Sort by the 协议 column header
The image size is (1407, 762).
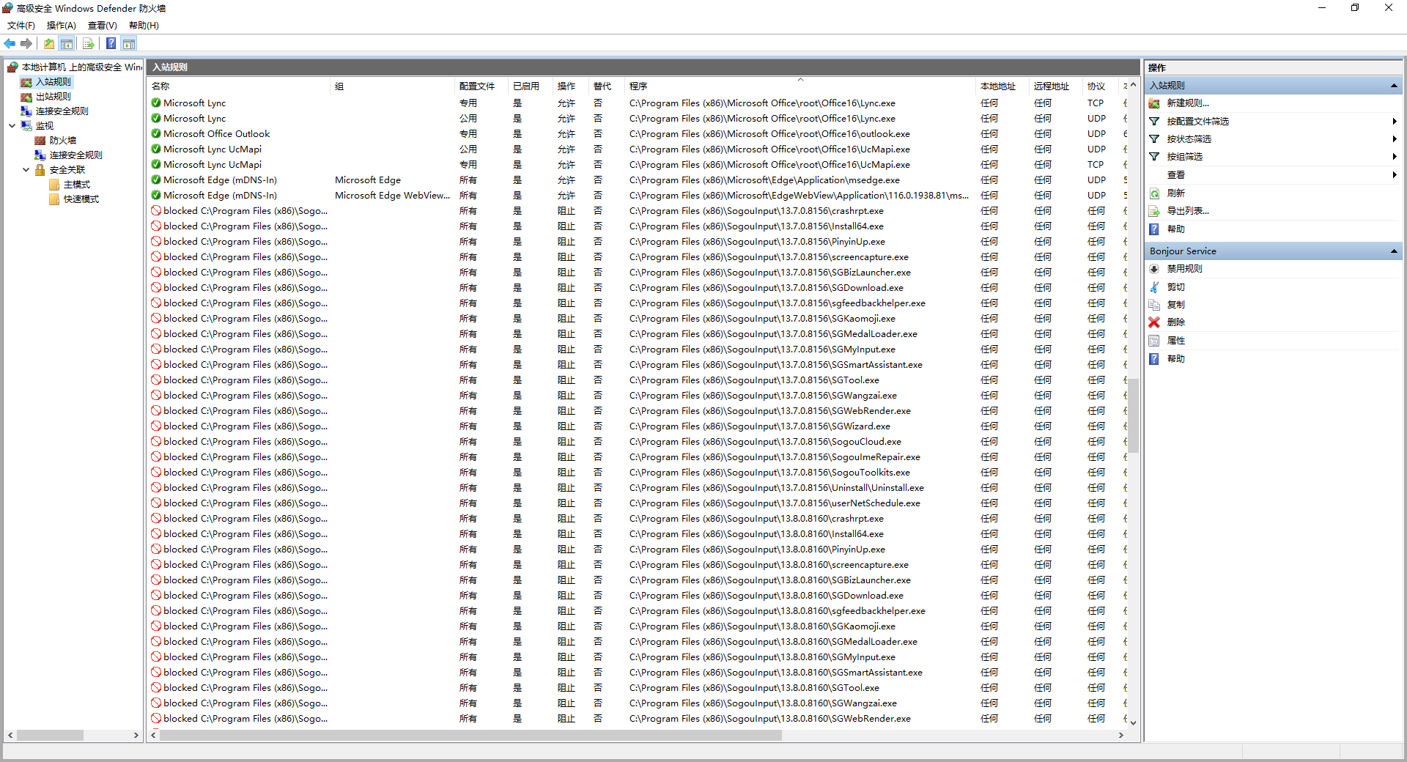click(1100, 86)
